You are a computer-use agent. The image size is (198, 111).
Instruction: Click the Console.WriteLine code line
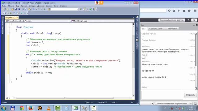[x=76, y=60]
